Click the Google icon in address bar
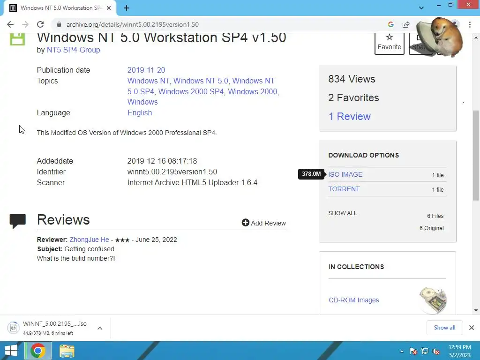This screenshot has width=480, height=360. point(390,24)
